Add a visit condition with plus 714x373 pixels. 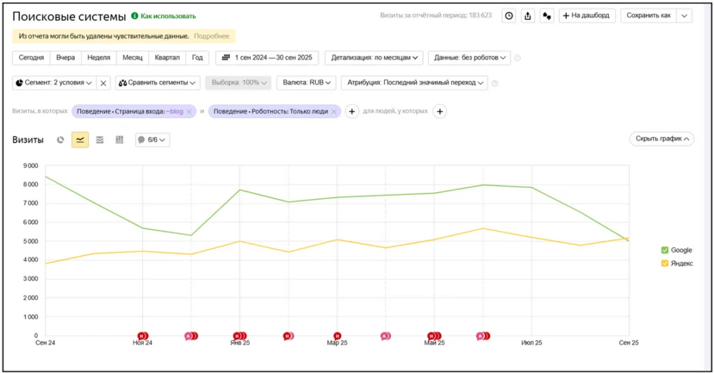(352, 111)
